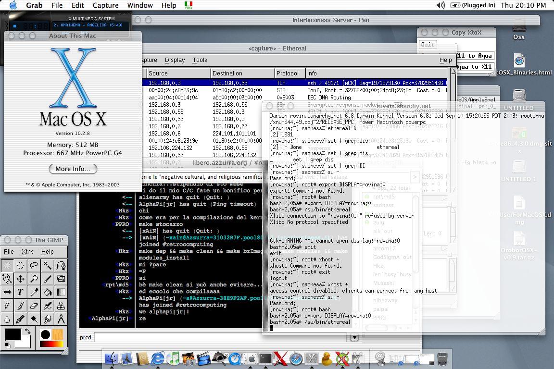Select GIMP's Crop knife tool
The image size is (554, 369).
coord(47,279)
